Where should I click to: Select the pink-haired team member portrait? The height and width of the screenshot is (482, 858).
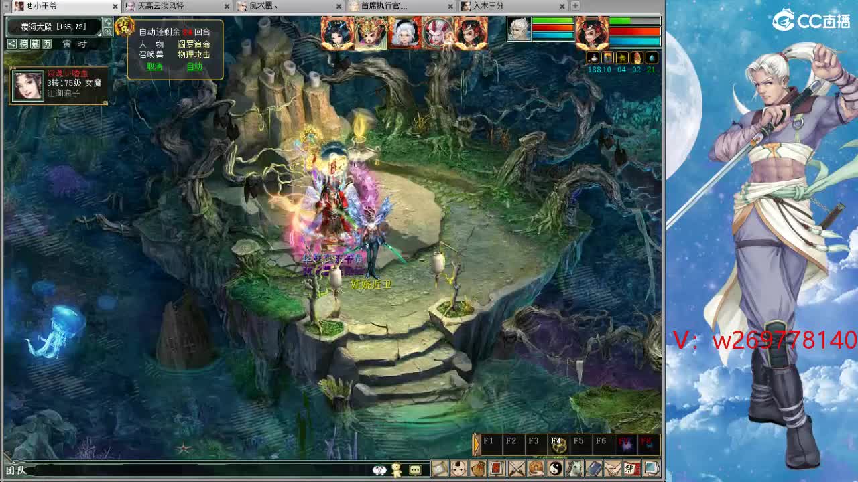tap(438, 33)
